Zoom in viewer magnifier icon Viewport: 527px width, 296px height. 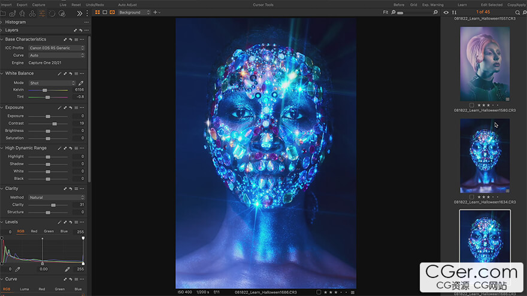435,13
